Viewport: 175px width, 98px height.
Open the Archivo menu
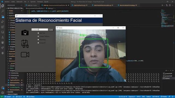click(x=7, y=2)
